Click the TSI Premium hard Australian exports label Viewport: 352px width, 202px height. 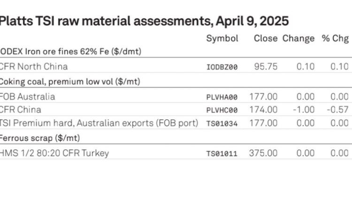pyautogui.click(x=99, y=123)
